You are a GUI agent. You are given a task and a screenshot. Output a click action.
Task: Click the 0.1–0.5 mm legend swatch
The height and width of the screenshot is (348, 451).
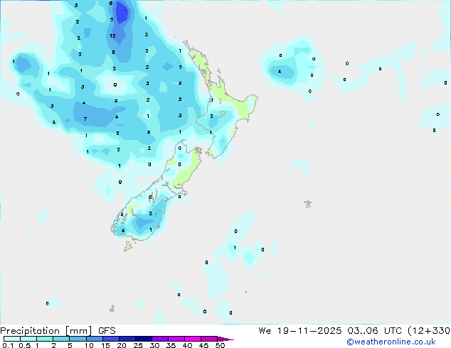12,339
